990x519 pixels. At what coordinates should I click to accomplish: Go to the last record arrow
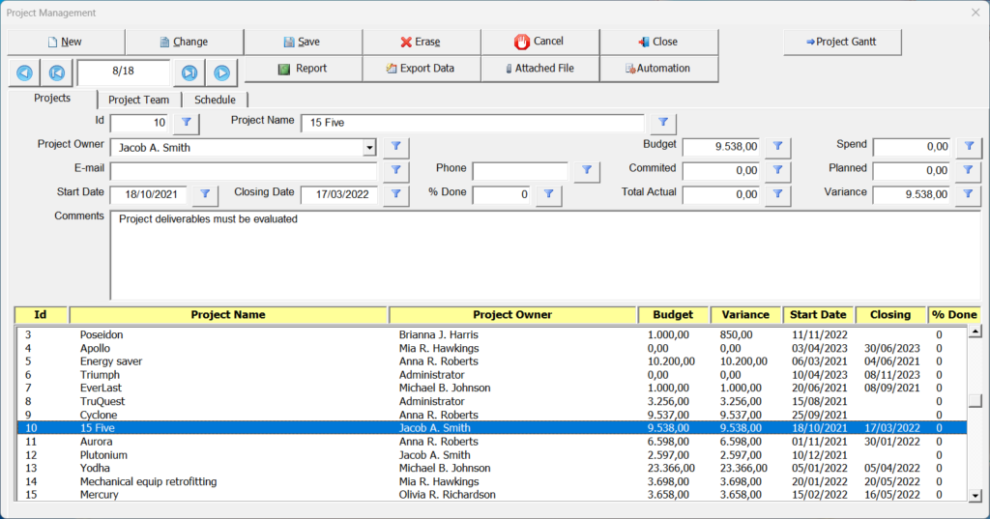189,72
